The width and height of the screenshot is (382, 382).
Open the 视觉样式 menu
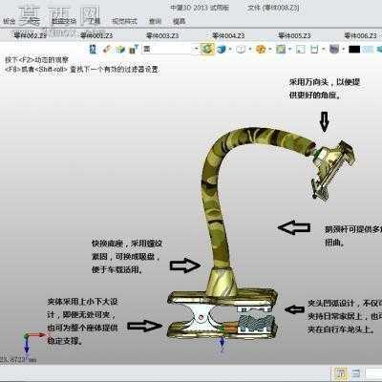(124, 21)
